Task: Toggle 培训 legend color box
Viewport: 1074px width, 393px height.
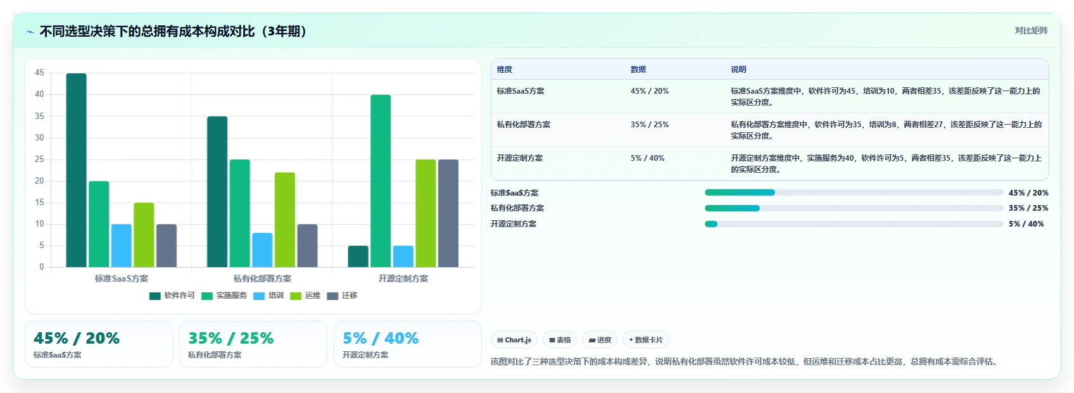Action: pos(259,296)
